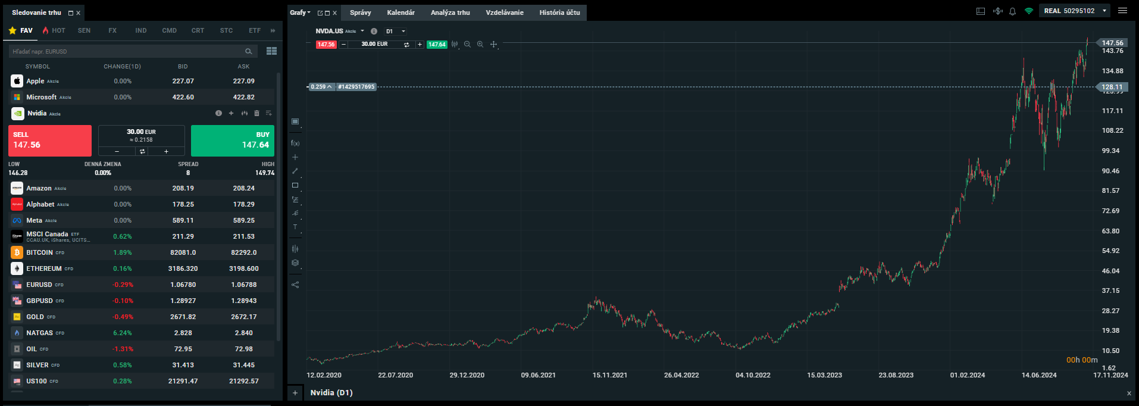Toggle the watchlist grid view layout

(x=271, y=51)
